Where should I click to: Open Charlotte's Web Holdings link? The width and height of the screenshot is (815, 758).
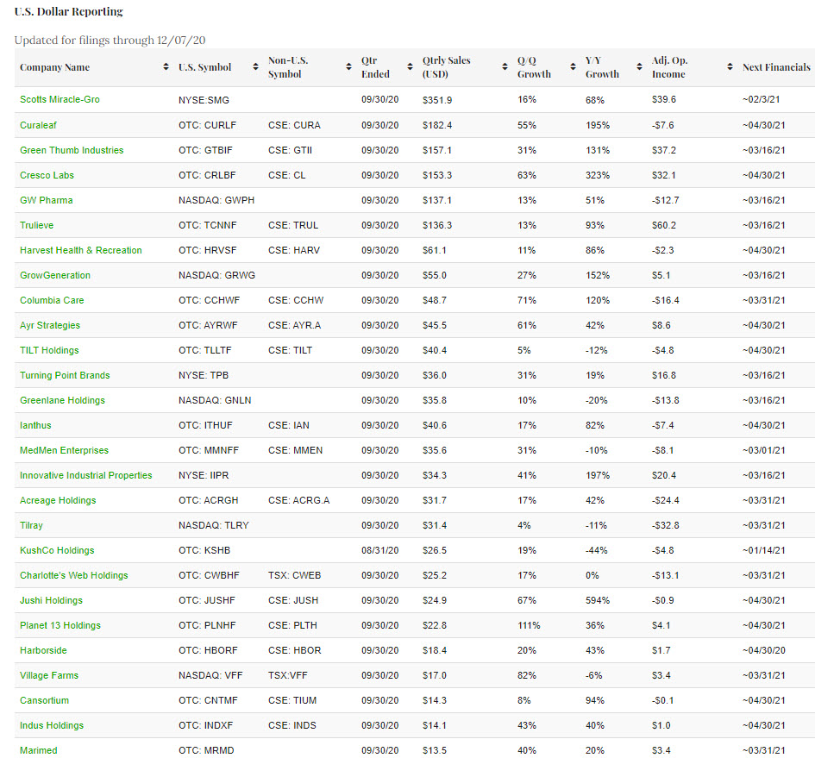pos(73,575)
